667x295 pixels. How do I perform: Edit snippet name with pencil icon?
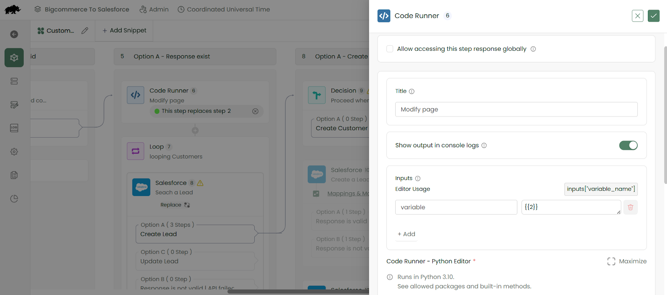coord(85,30)
